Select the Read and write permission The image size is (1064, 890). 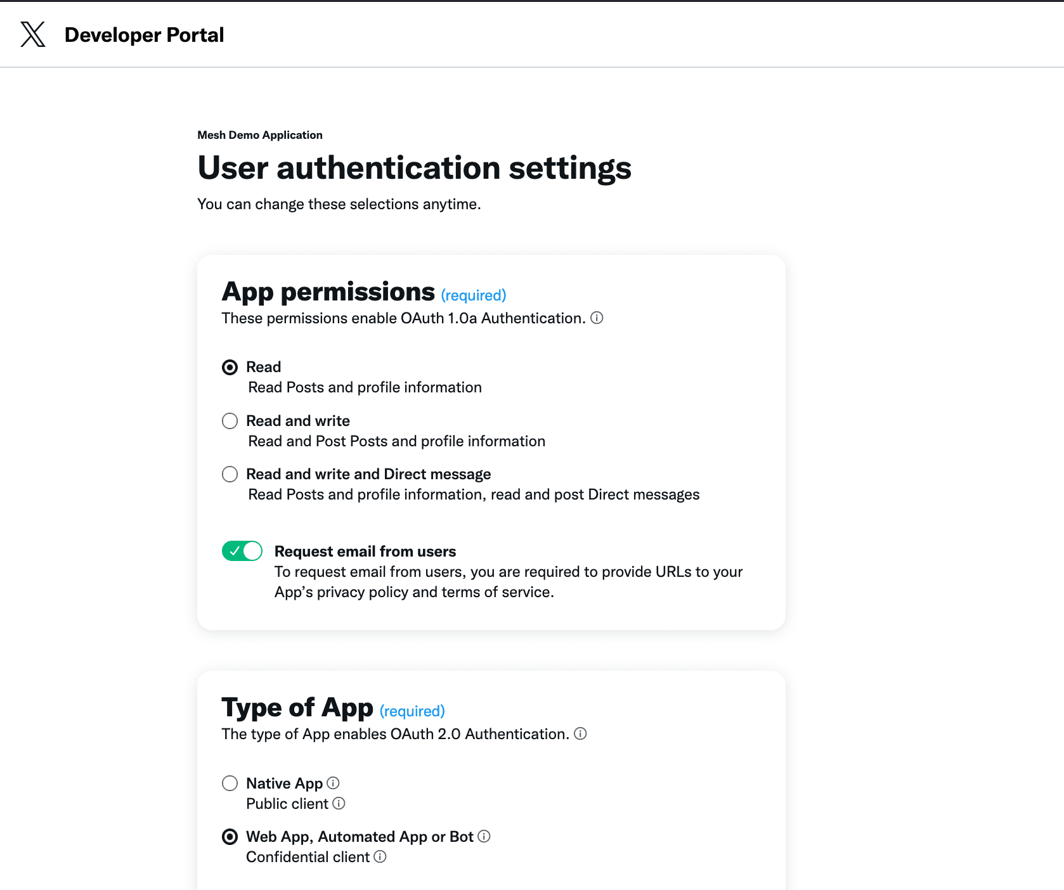coord(230,420)
